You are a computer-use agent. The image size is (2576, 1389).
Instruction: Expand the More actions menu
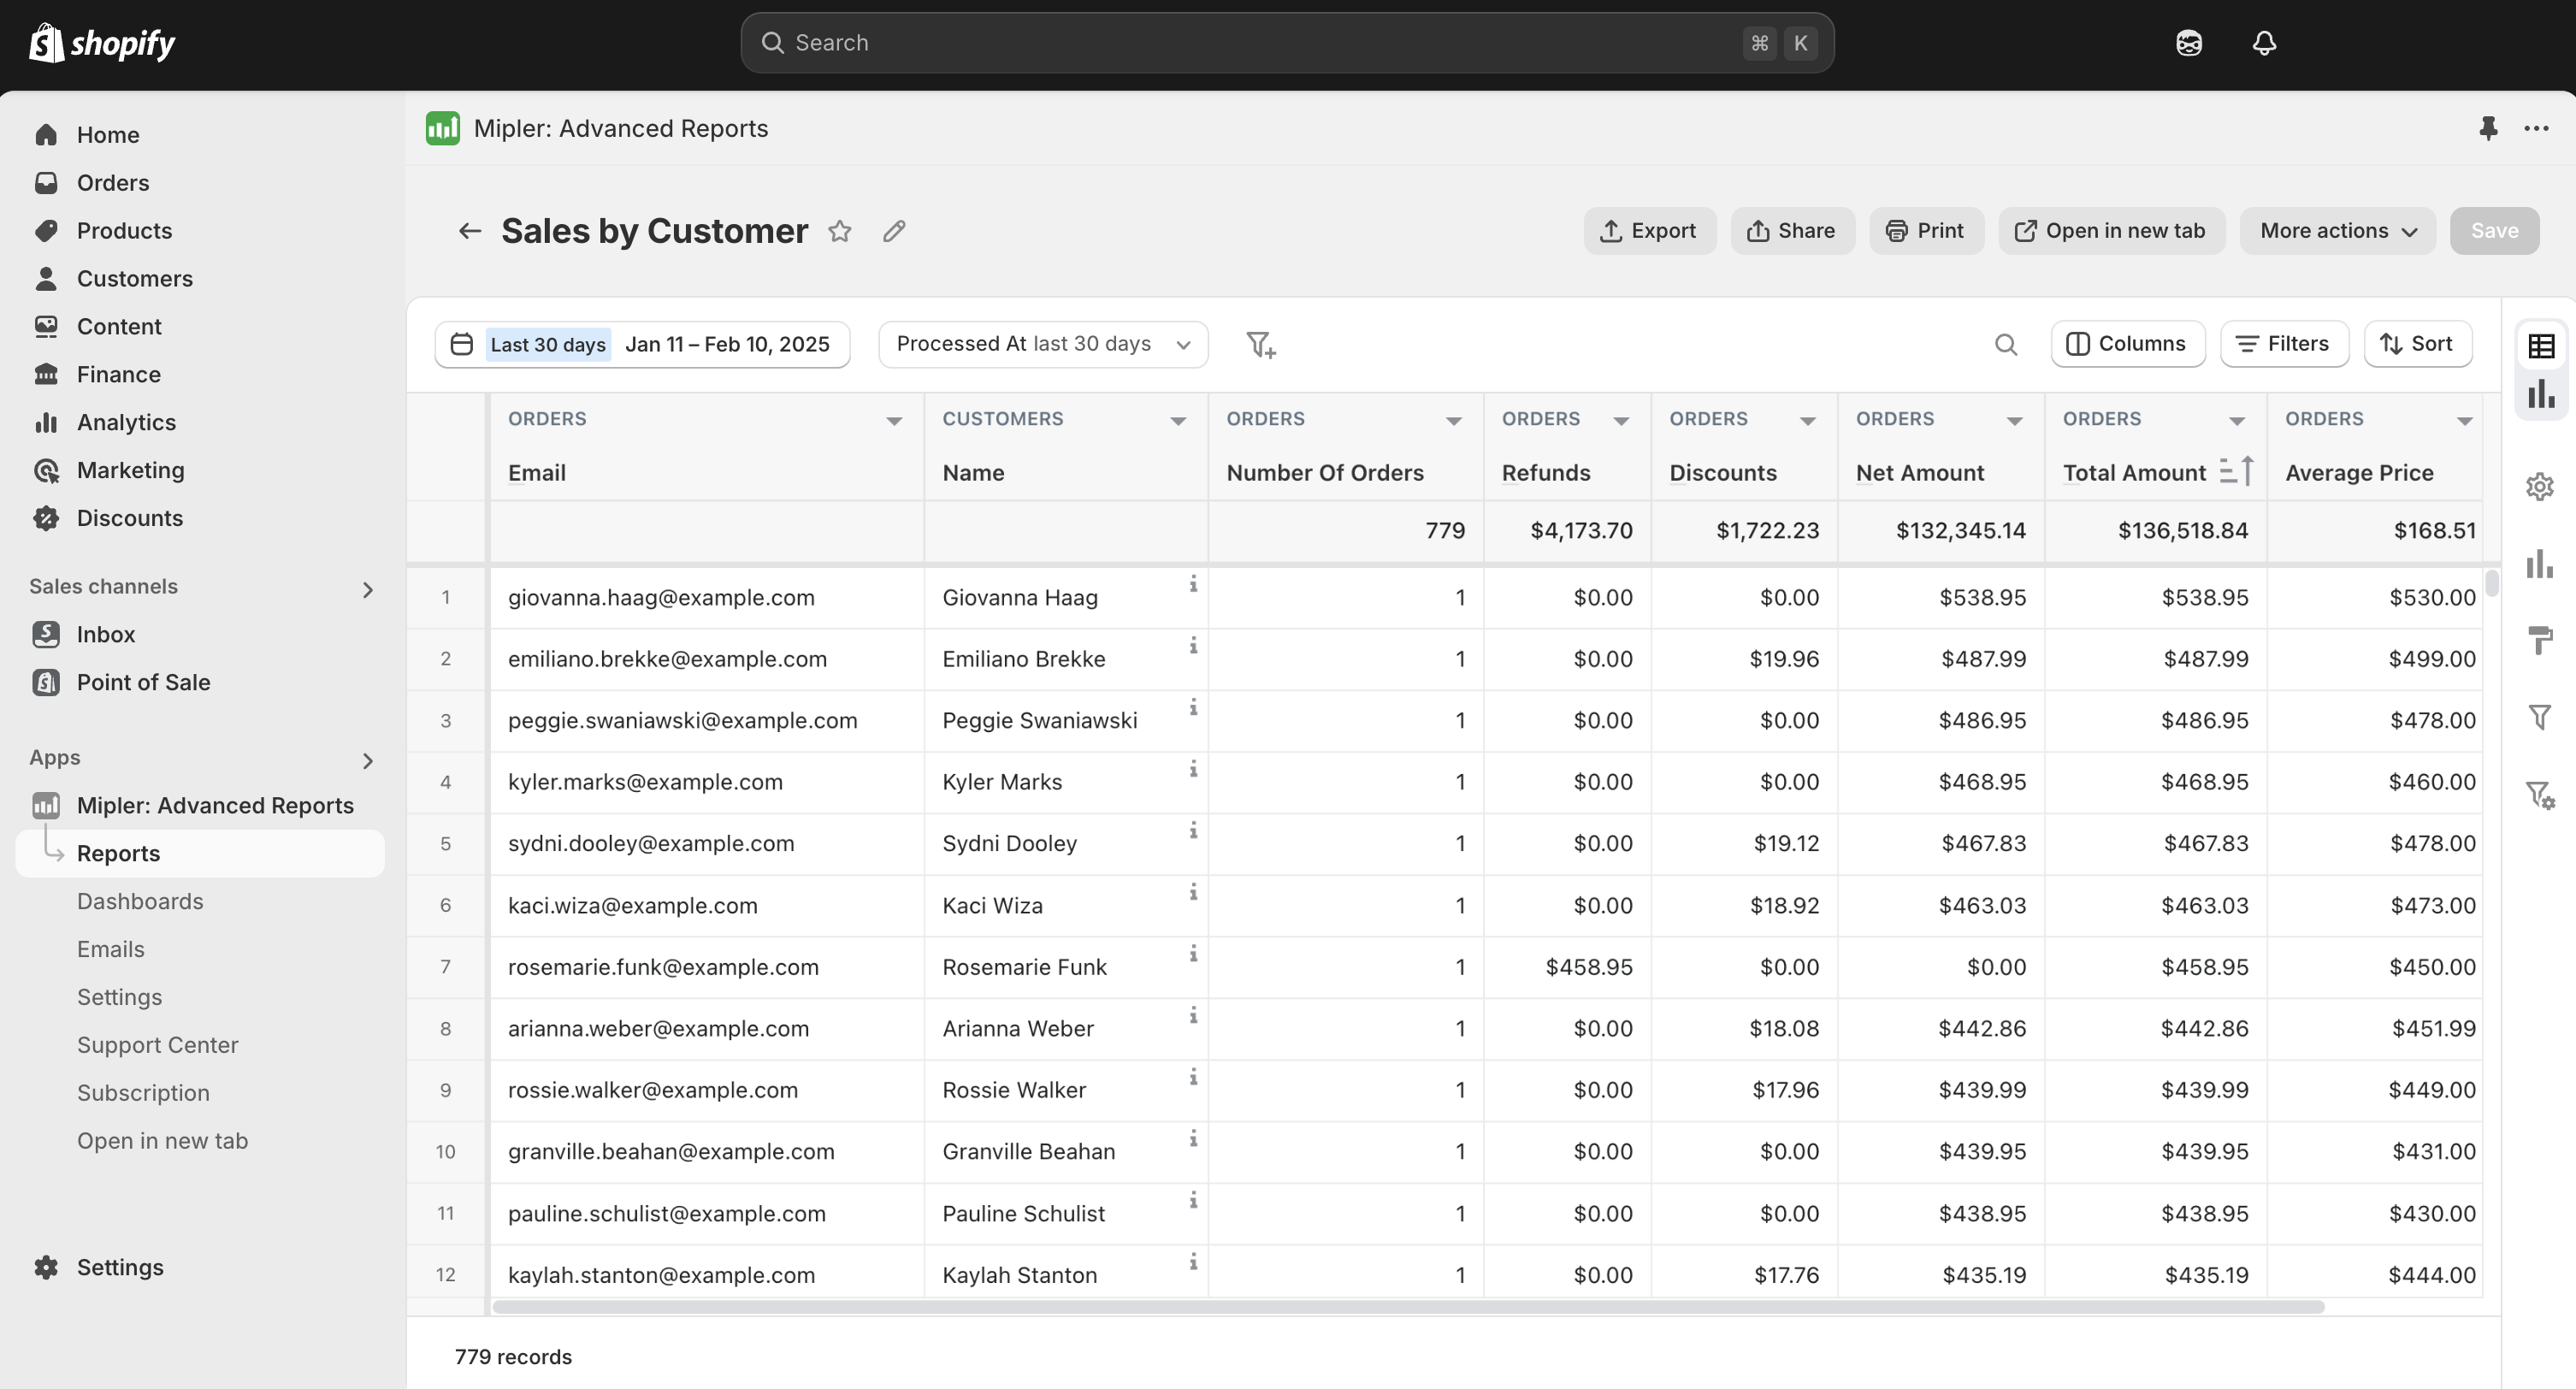click(x=2337, y=231)
